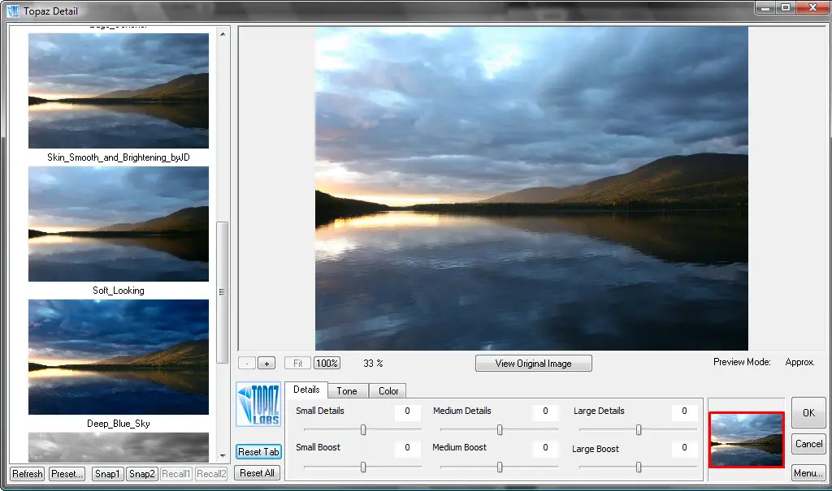Switch to the Details tab
The width and height of the screenshot is (832, 491).
coord(306,390)
